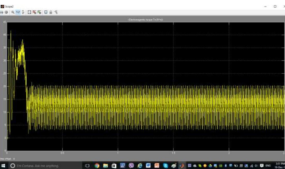
Task: Toggle floating scope mode
Action: [45, 12]
